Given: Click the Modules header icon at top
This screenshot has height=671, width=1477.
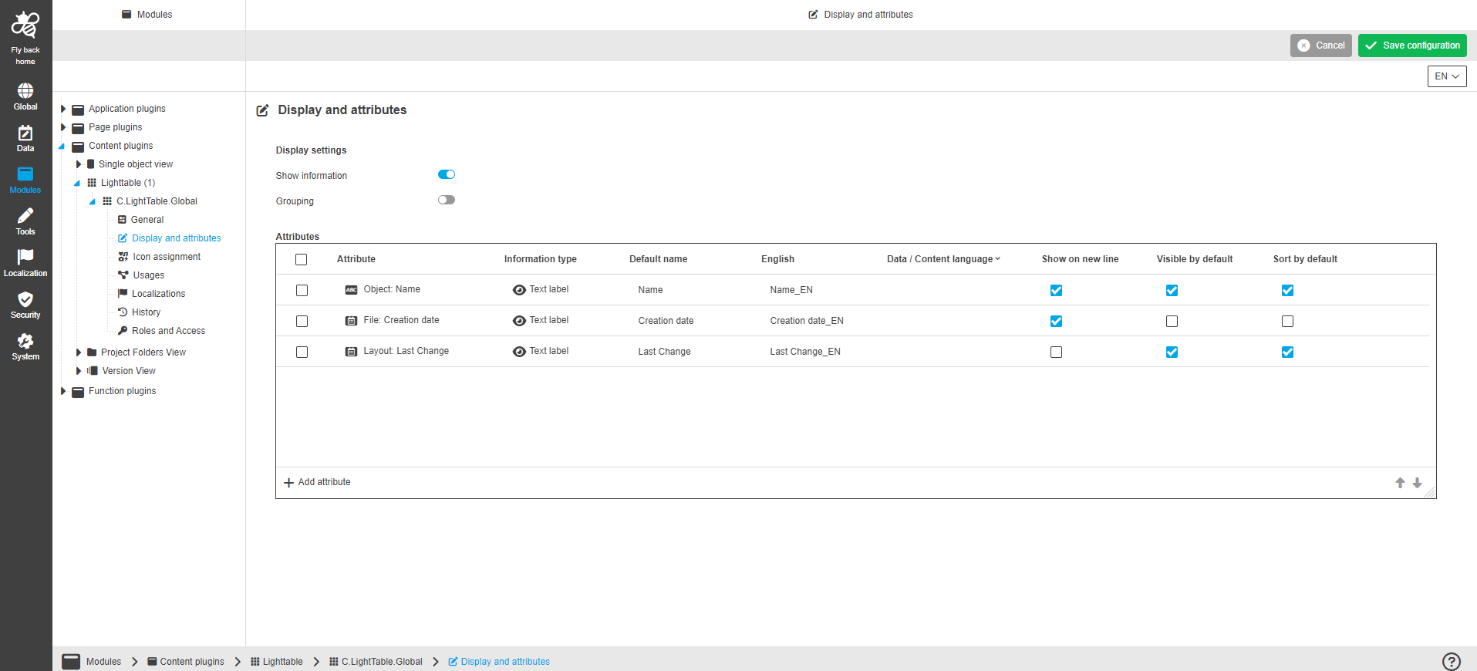Looking at the screenshot, I should click(x=126, y=14).
